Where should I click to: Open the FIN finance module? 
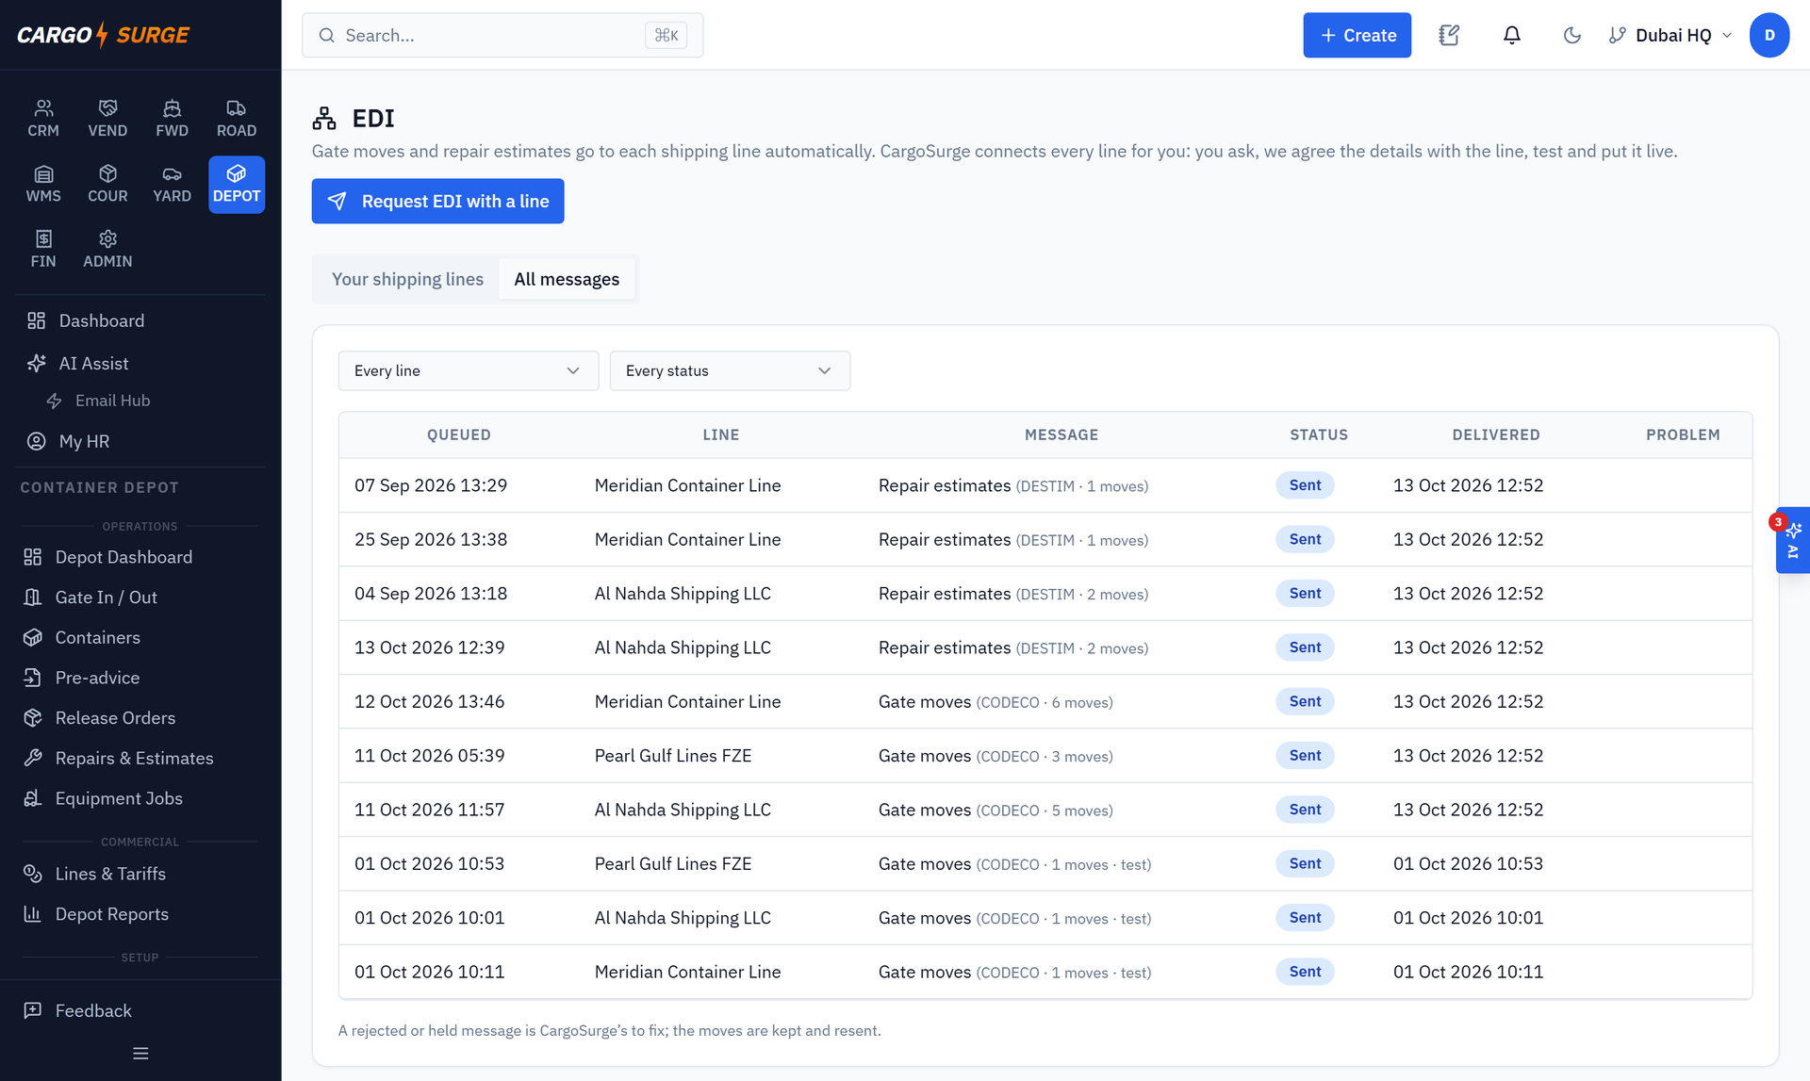click(x=43, y=250)
